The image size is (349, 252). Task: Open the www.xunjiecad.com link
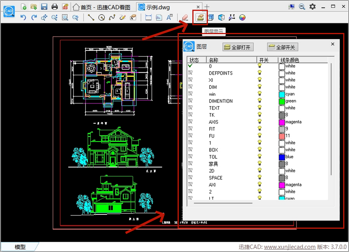point(290,247)
